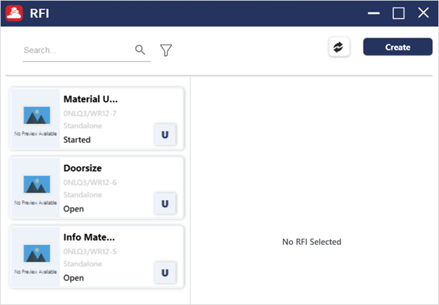
Task: Open the filter funnel icon
Action: [x=166, y=50]
